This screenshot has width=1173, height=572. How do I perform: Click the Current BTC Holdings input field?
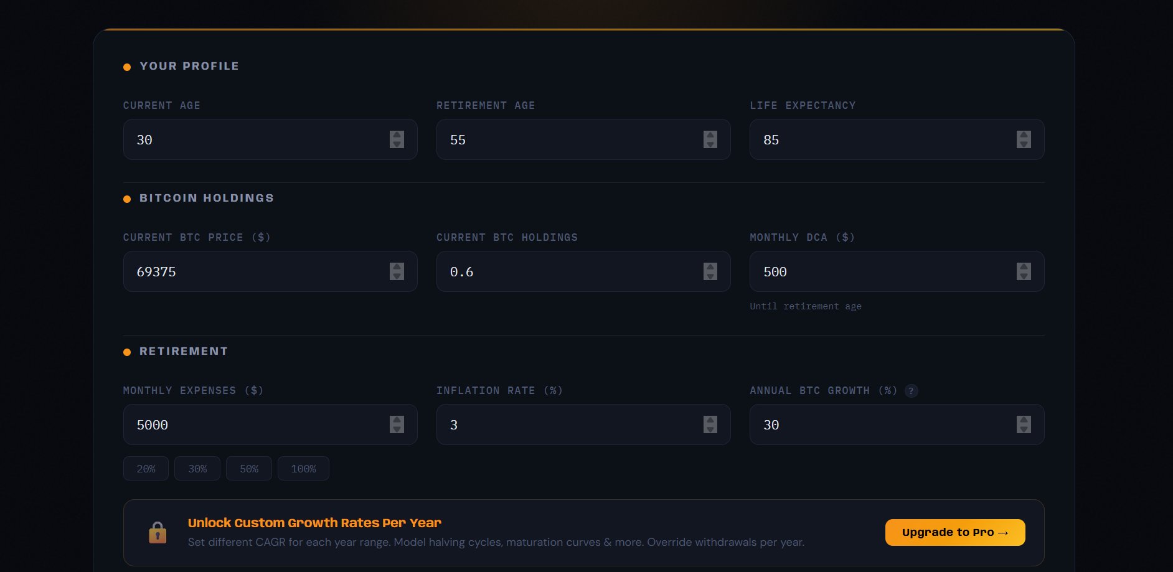point(560,271)
